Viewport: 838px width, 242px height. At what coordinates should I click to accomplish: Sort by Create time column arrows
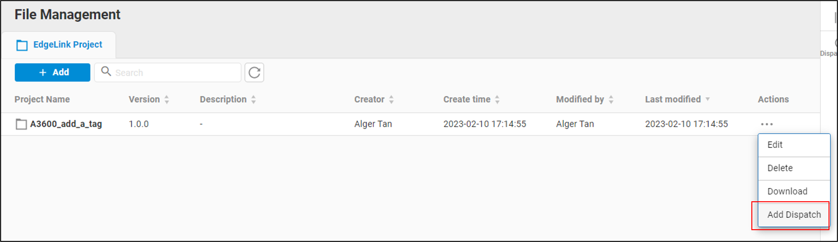(497, 99)
